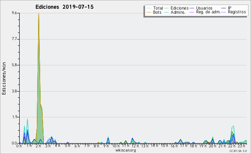Click the 'wikiscan.org' text under the chart
Screen dimensions: 251x154
[125, 150]
